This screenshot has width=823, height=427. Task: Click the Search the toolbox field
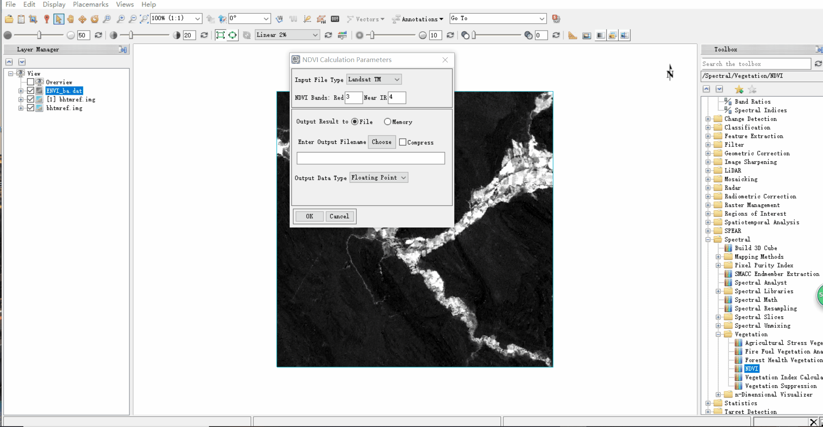(756, 64)
